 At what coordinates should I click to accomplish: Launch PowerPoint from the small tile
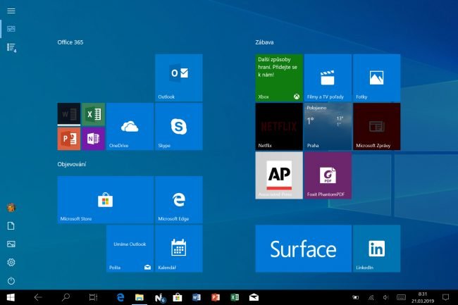(x=69, y=139)
